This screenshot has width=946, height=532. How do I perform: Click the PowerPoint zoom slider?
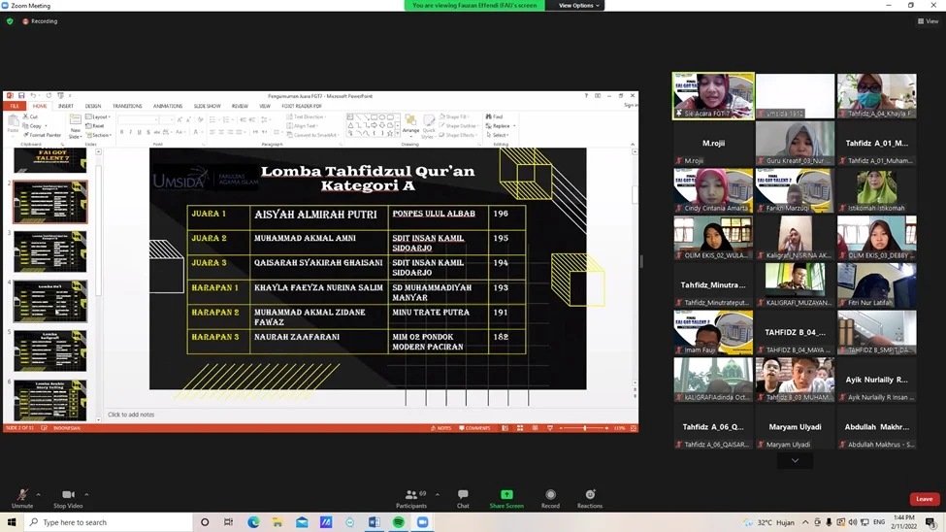click(584, 428)
